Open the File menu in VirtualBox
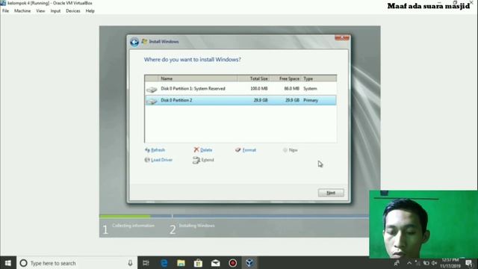Image resolution: width=478 pixels, height=269 pixels. tap(5, 11)
